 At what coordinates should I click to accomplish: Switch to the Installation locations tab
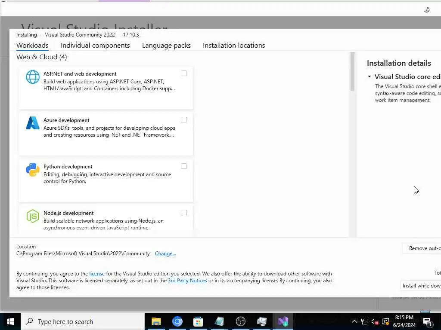click(x=234, y=46)
